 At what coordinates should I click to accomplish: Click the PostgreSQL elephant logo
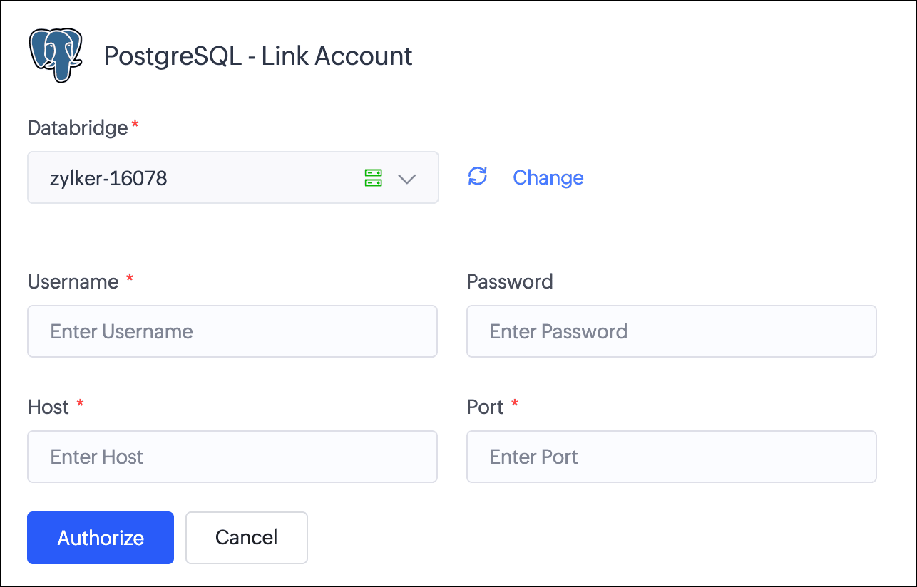(x=56, y=56)
